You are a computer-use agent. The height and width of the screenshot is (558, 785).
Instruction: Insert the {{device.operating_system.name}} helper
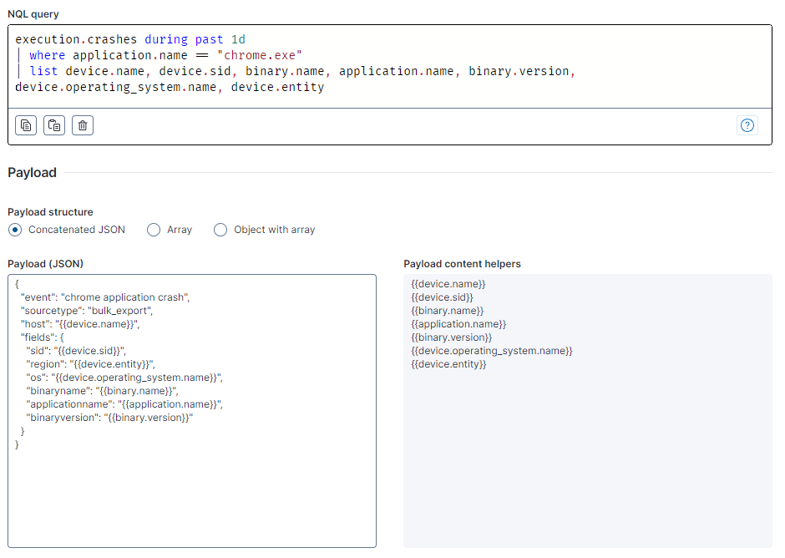492,351
